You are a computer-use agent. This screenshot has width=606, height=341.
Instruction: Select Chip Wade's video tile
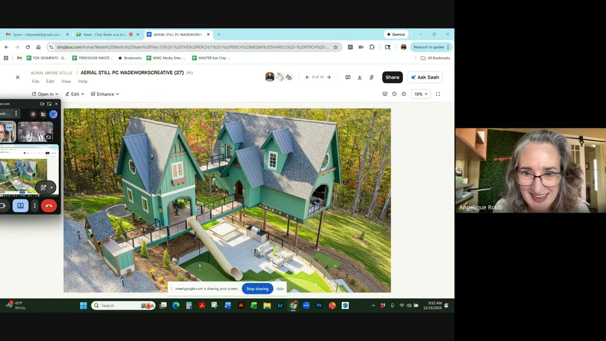coord(36,131)
